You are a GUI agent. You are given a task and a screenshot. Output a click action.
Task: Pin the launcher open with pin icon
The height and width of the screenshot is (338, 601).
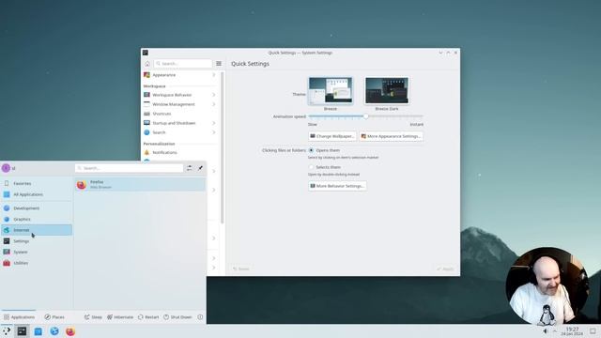click(200, 168)
